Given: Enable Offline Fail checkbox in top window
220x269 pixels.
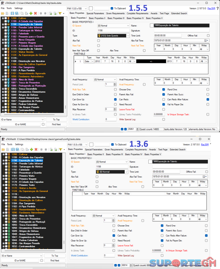Looking at the screenshot, I should [207, 36].
